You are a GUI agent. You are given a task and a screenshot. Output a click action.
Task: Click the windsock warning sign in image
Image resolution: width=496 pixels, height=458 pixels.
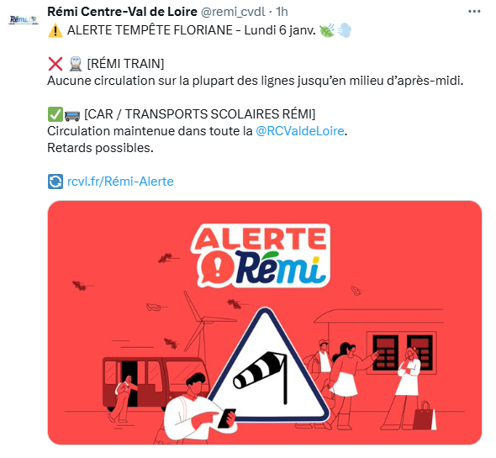267,366
